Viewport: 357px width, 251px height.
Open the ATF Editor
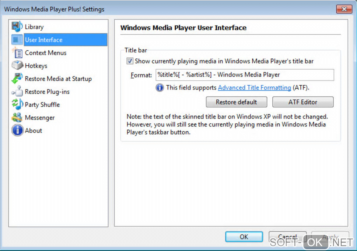[303, 102]
